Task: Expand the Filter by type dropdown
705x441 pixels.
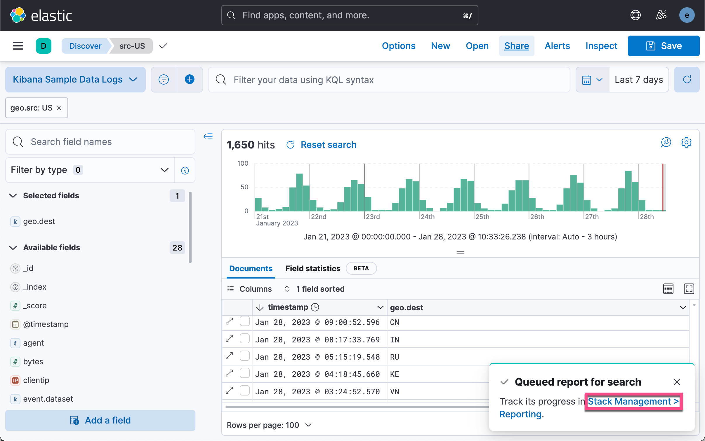Action: [90, 170]
